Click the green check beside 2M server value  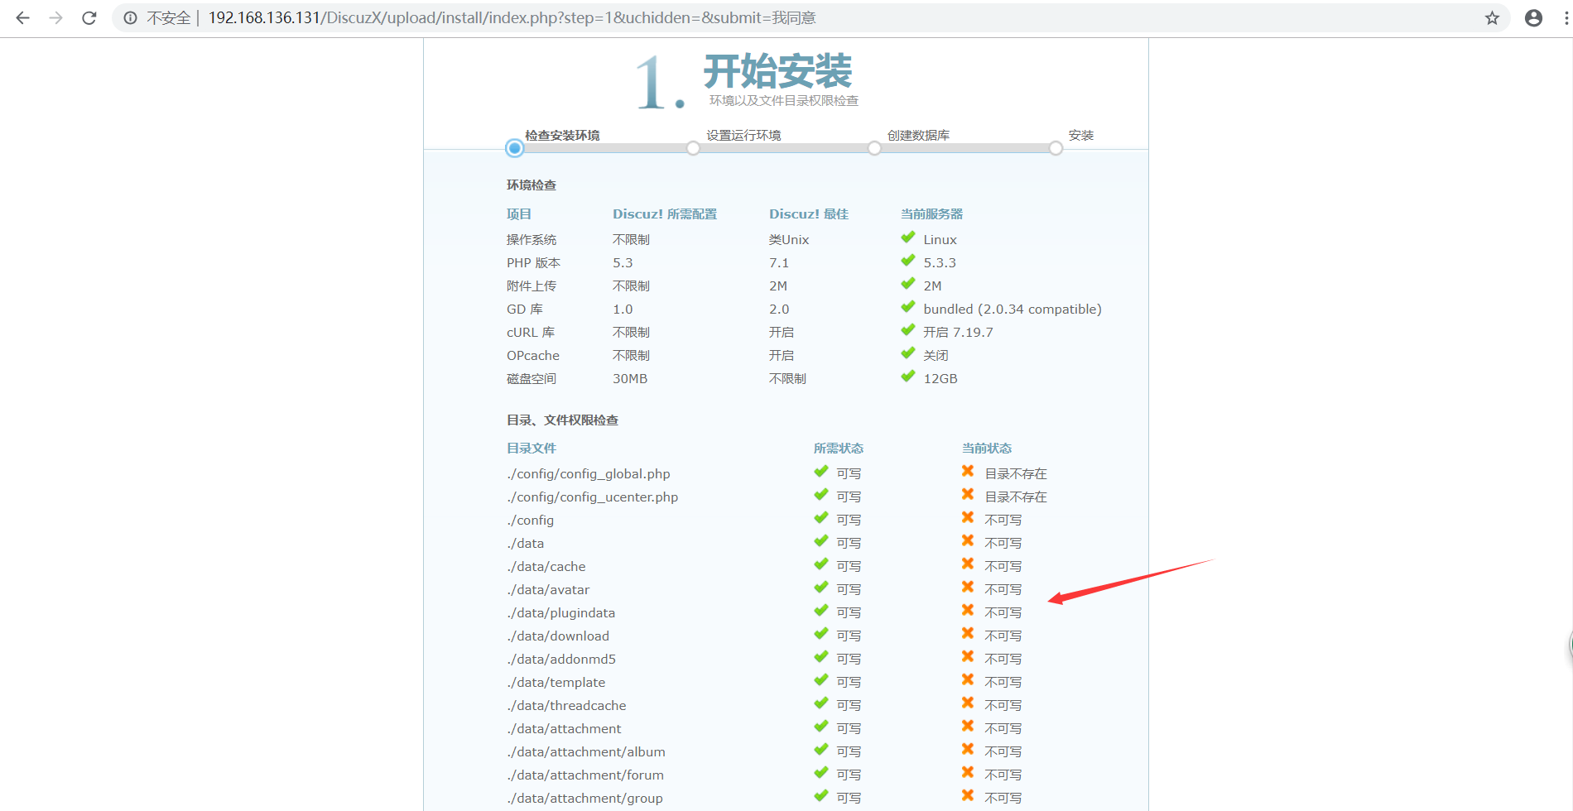coord(908,284)
